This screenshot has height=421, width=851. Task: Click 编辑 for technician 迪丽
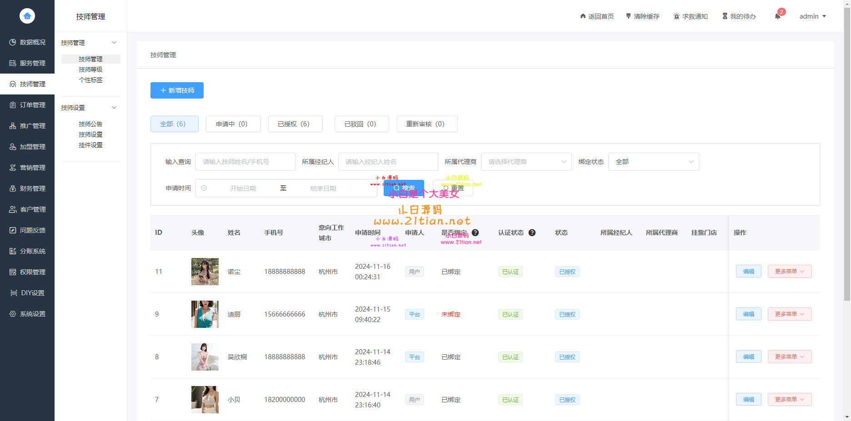coord(748,314)
